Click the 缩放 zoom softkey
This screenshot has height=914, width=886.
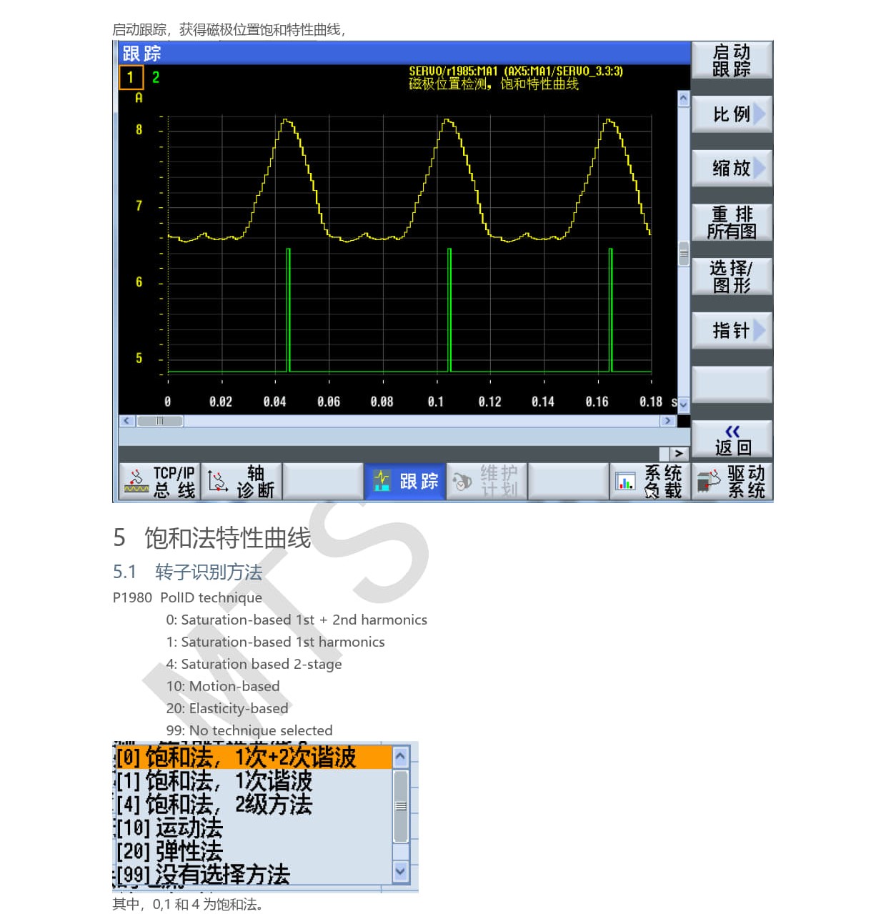click(731, 169)
